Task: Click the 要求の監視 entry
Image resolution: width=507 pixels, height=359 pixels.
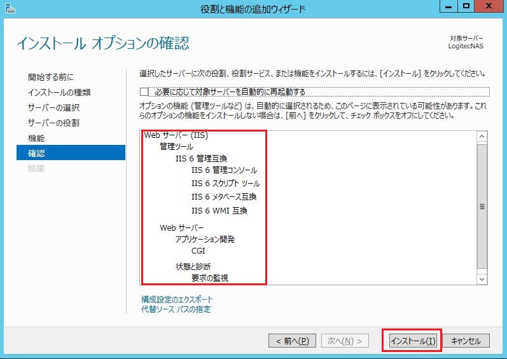Action: point(209,278)
